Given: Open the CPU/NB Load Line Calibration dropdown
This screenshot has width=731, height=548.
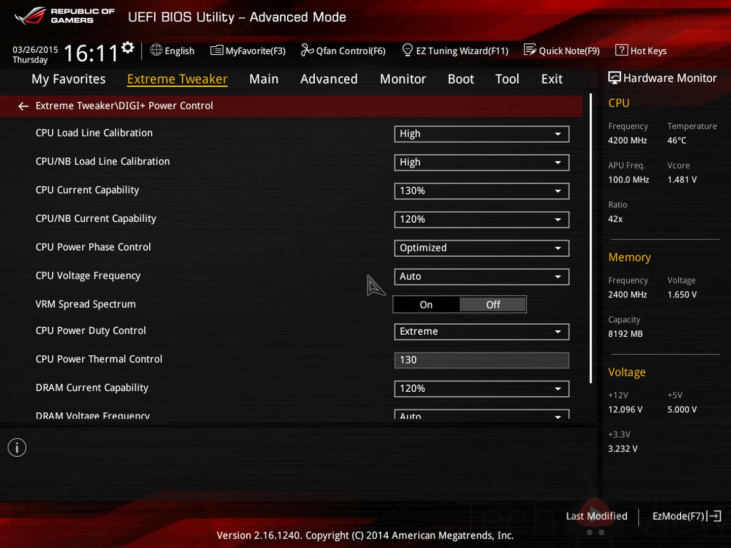Looking at the screenshot, I should point(481,162).
